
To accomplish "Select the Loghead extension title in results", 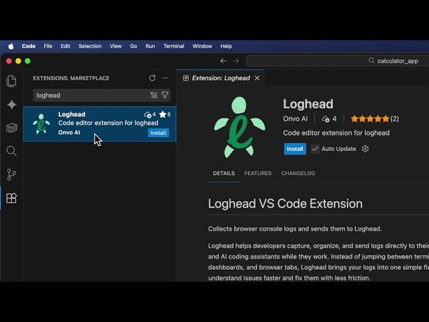I will point(72,114).
